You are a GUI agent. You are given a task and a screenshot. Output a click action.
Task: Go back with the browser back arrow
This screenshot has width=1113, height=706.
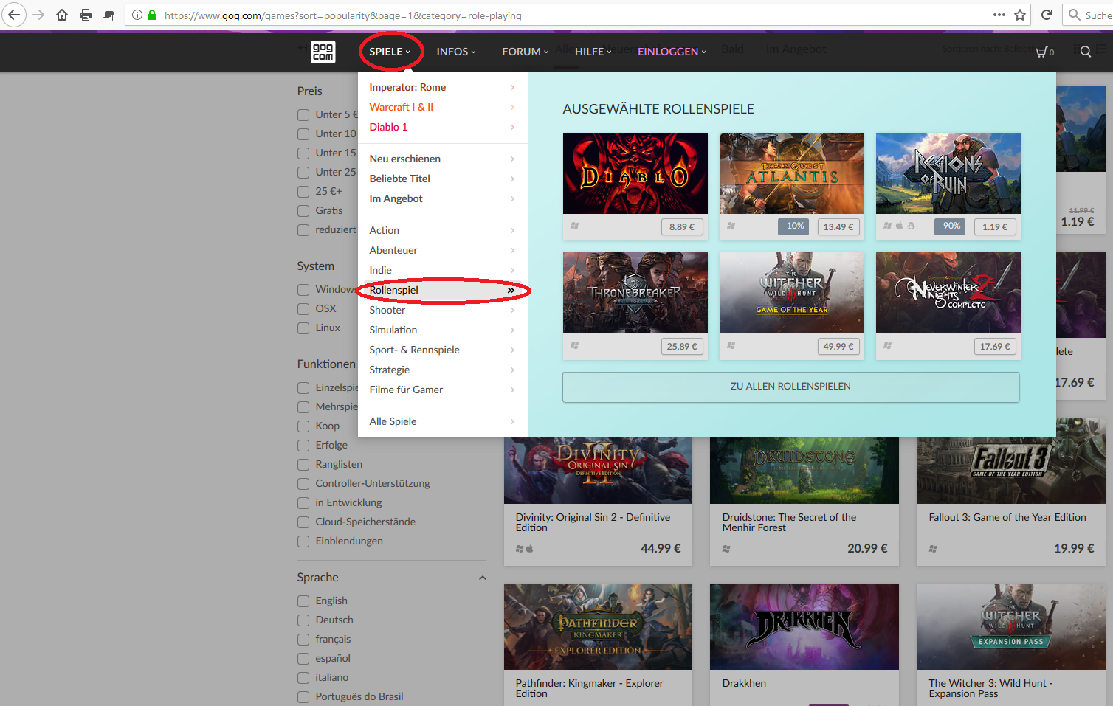pos(14,15)
